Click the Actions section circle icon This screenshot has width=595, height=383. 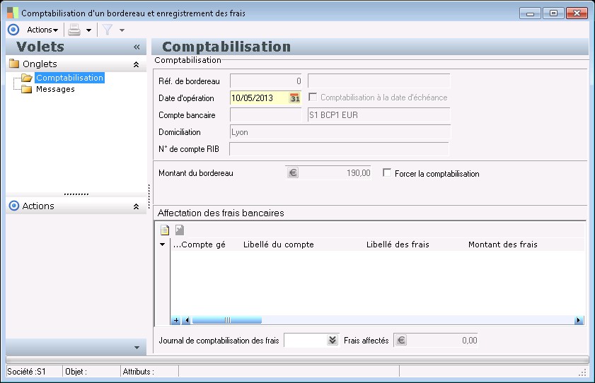coord(14,206)
